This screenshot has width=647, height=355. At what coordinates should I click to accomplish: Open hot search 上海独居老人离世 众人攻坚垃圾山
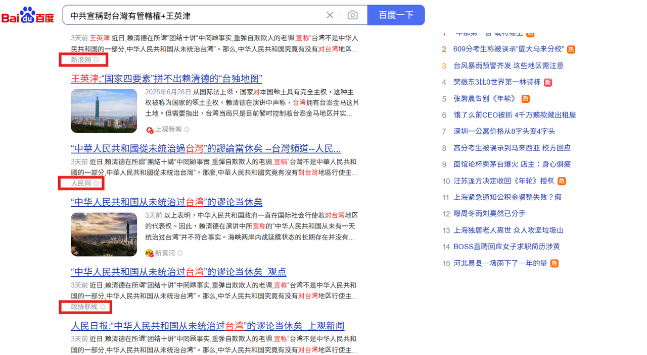[508, 230]
